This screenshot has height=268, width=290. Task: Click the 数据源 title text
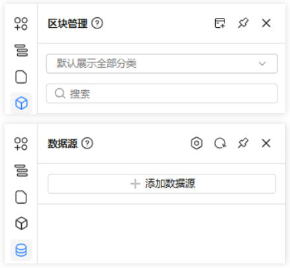pos(63,144)
